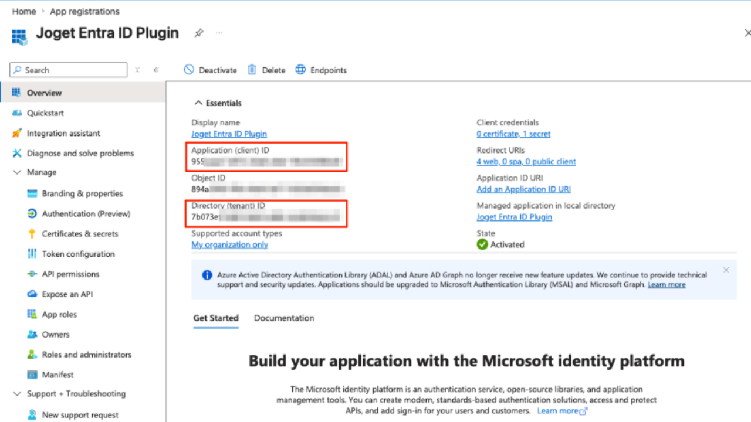The image size is (751, 422).
Task: Click Learn more about identity platform
Action: point(563,410)
